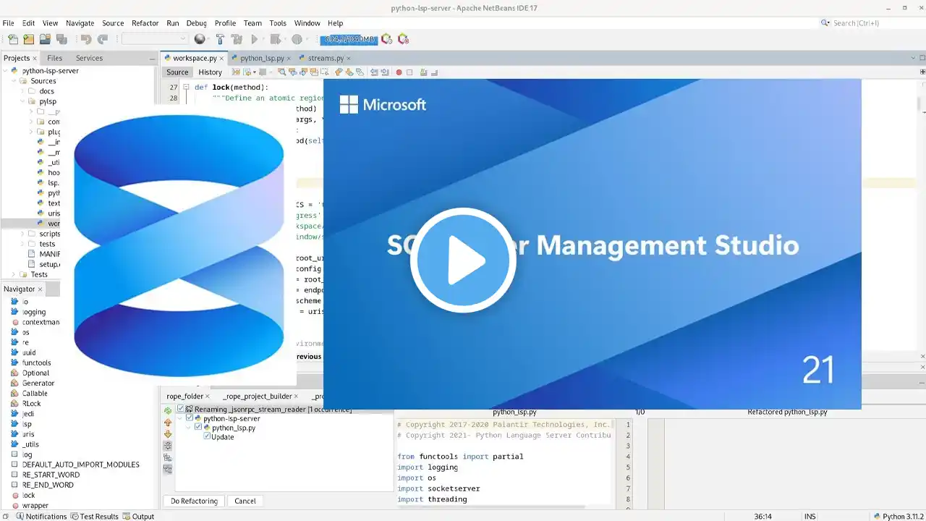
Task: Open Test Results from the status bar
Action: (x=94, y=516)
